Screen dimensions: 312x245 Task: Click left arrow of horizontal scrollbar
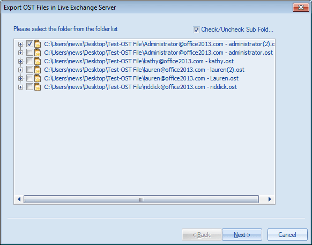click(19, 199)
